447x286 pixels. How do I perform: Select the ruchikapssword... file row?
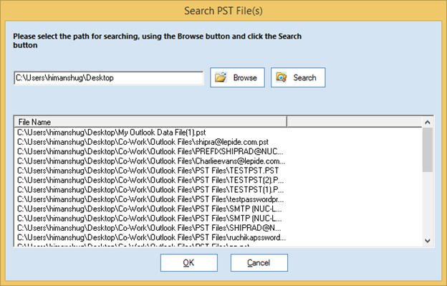pos(151,237)
